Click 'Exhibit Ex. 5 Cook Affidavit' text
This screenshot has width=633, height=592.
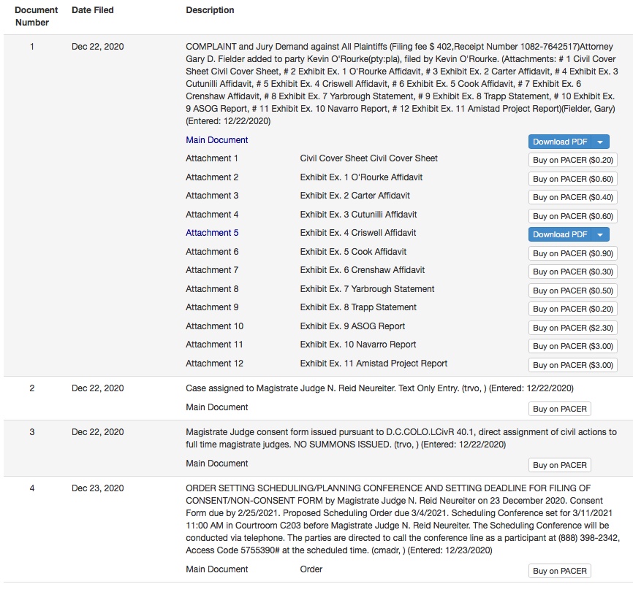click(353, 252)
